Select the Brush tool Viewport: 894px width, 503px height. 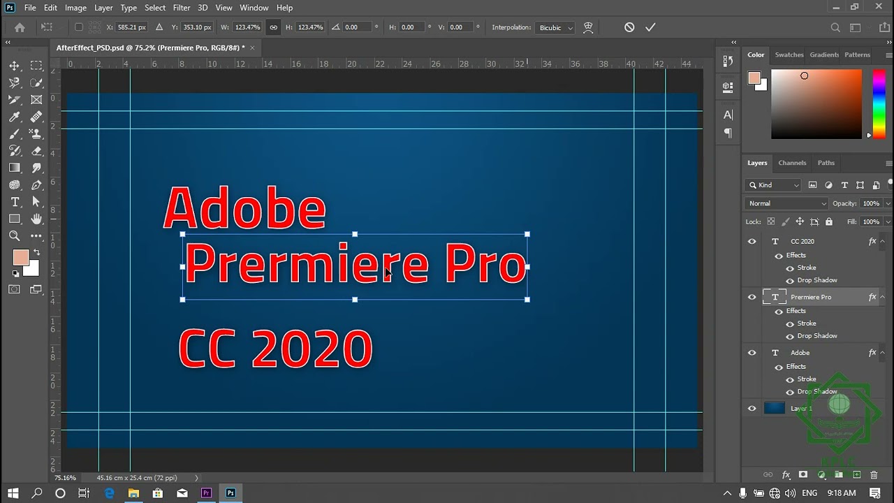(x=14, y=133)
